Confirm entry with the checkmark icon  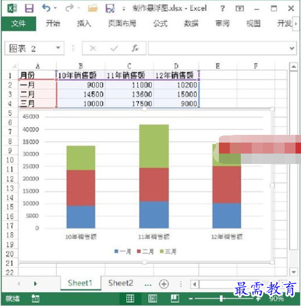pyautogui.click(x=114, y=48)
